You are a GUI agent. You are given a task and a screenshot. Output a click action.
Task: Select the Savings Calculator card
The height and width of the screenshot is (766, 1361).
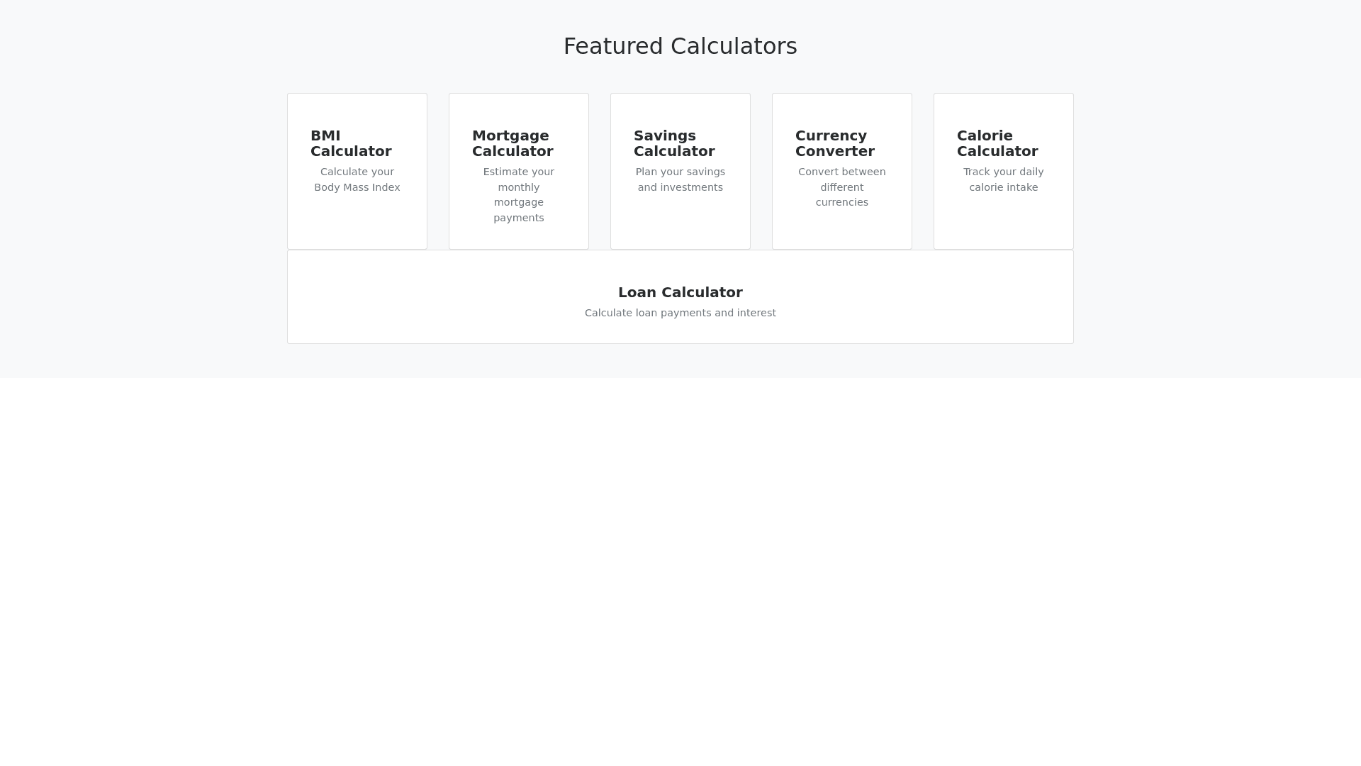680,220
